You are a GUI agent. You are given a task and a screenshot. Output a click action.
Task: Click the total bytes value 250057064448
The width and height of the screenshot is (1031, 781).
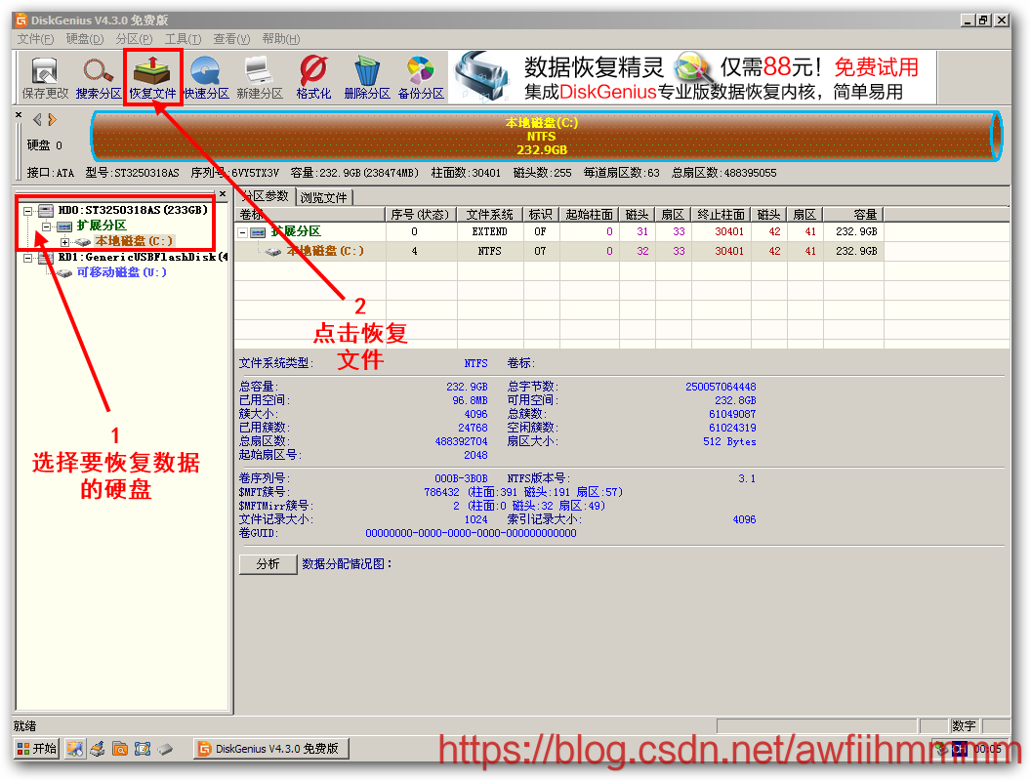tap(721, 388)
